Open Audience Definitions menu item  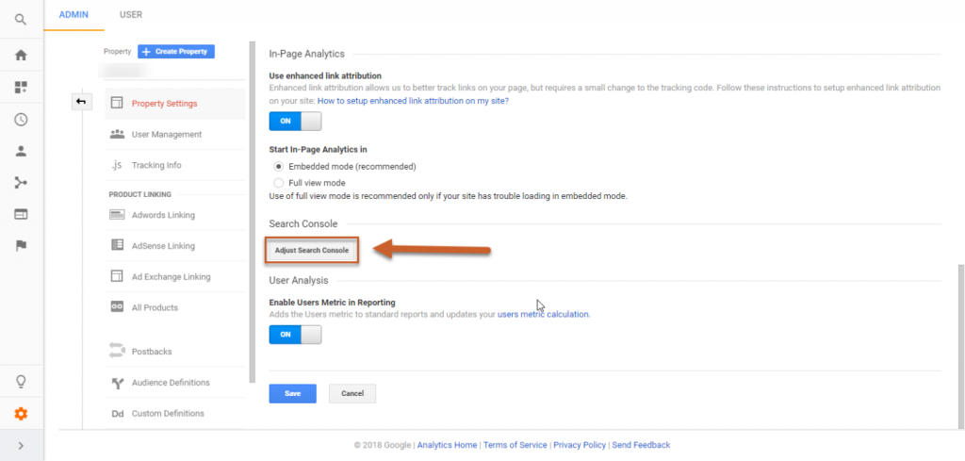point(171,382)
